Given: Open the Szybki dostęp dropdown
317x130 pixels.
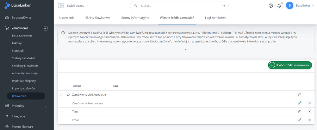Looking at the screenshot, I should pyautogui.click(x=77, y=6).
